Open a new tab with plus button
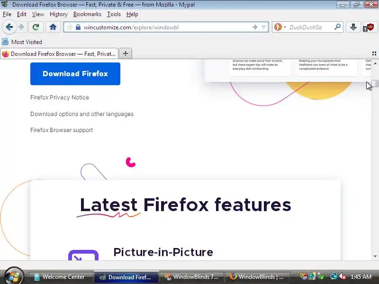Screen dimensions: 379x284 pos(126,53)
